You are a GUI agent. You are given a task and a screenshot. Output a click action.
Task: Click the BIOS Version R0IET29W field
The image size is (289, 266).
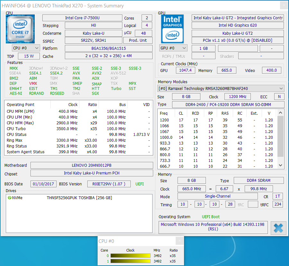[109, 184]
